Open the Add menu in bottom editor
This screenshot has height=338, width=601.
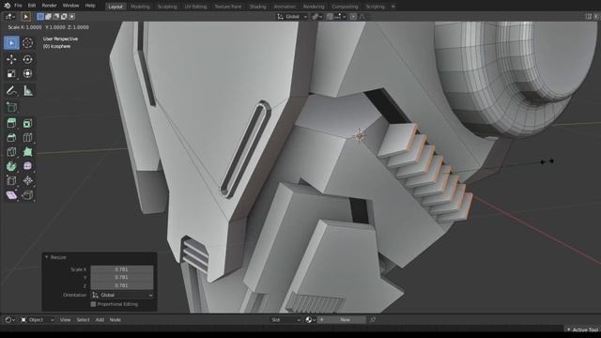tap(100, 319)
